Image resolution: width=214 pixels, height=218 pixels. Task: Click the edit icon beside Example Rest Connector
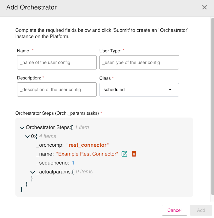point(124,154)
